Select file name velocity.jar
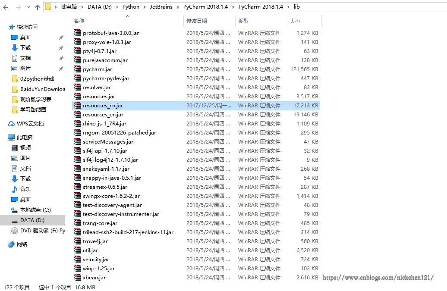447x291 pixels. 96,260
